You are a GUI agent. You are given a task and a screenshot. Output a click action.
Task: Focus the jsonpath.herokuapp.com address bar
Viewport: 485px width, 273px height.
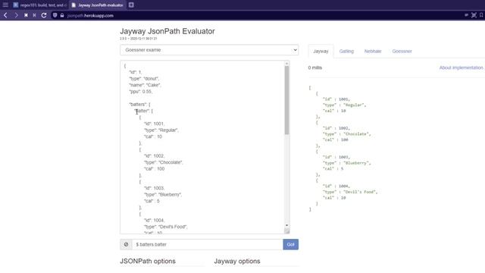tap(90, 15)
